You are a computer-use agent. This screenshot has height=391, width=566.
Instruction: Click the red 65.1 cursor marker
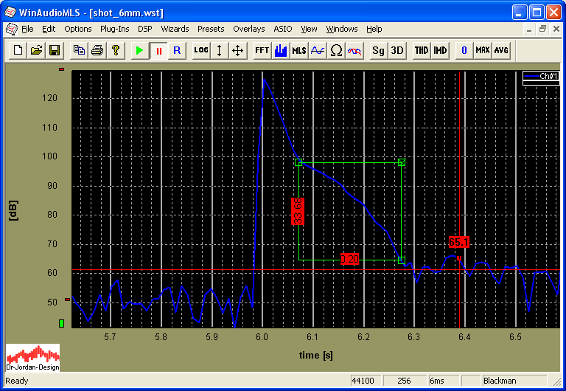click(x=459, y=243)
